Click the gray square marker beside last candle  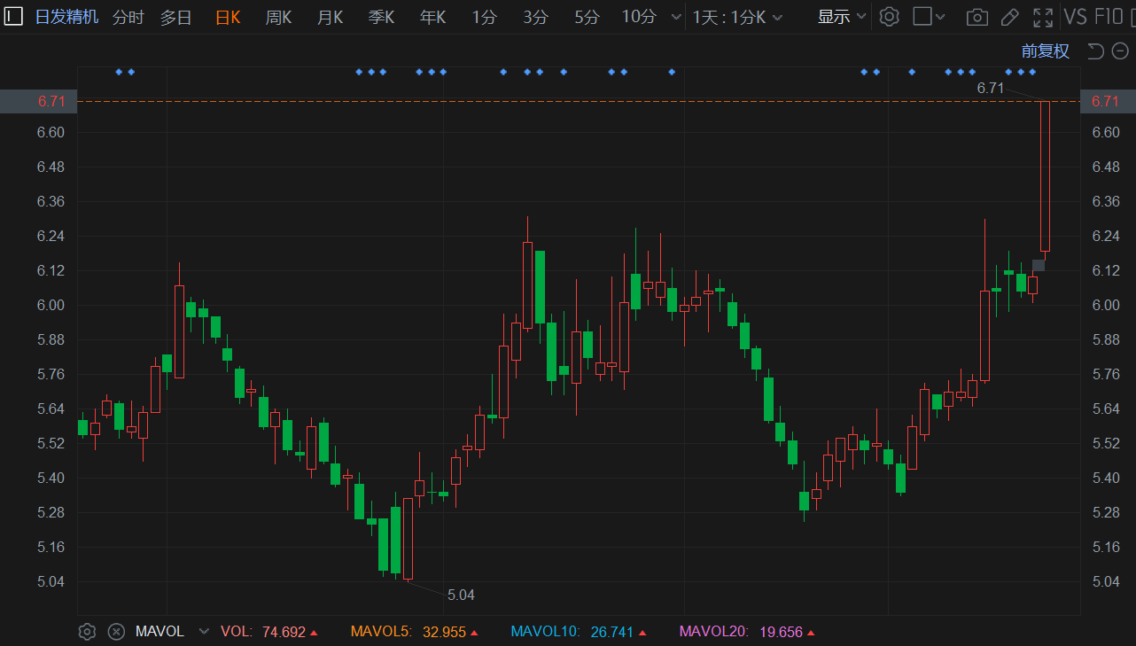click(1039, 265)
